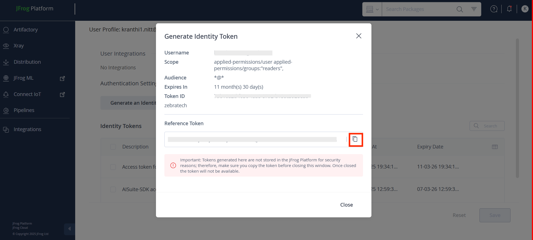
Task: Open the K user avatar menu
Action: 525,9
